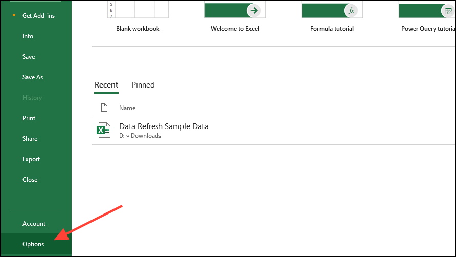
Task: Open the Print page
Action: pyautogui.click(x=29, y=118)
